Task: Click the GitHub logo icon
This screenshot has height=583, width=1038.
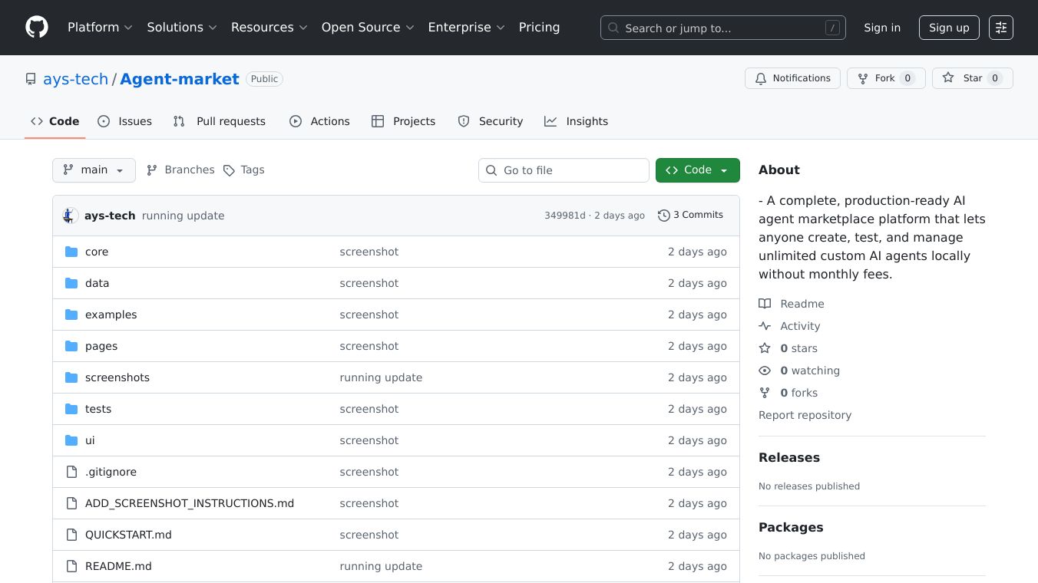Action: [x=37, y=28]
